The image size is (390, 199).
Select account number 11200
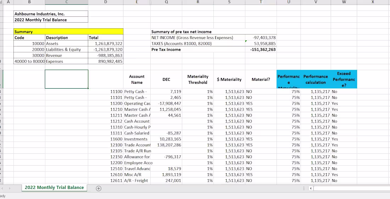click(x=105, y=104)
